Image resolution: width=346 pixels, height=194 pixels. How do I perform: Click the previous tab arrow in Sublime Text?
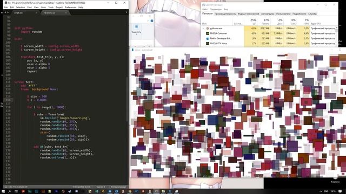(5, 12)
